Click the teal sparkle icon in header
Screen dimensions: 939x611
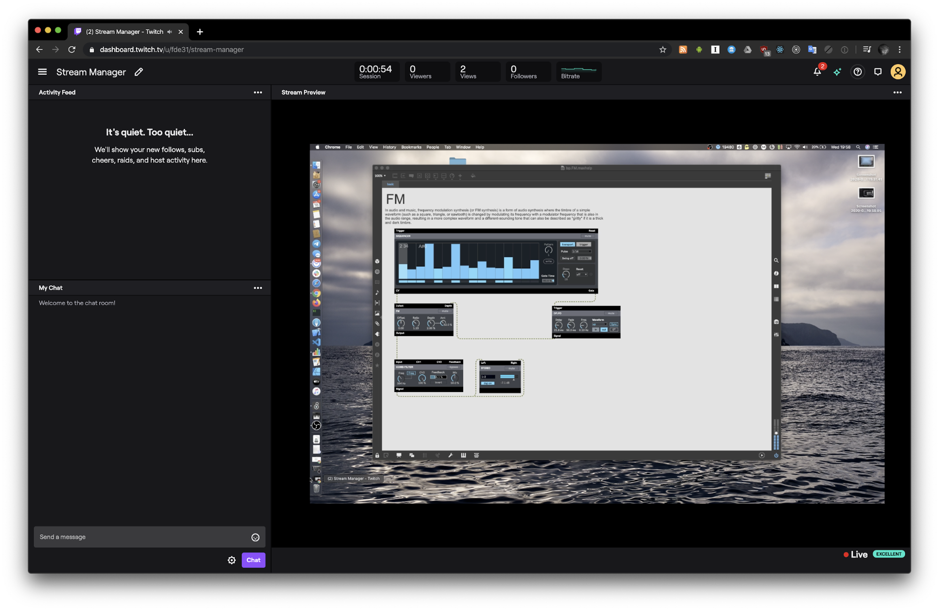click(837, 72)
